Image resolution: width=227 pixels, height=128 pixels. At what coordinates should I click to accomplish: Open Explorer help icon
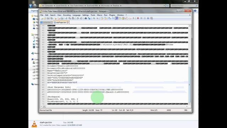195,11
